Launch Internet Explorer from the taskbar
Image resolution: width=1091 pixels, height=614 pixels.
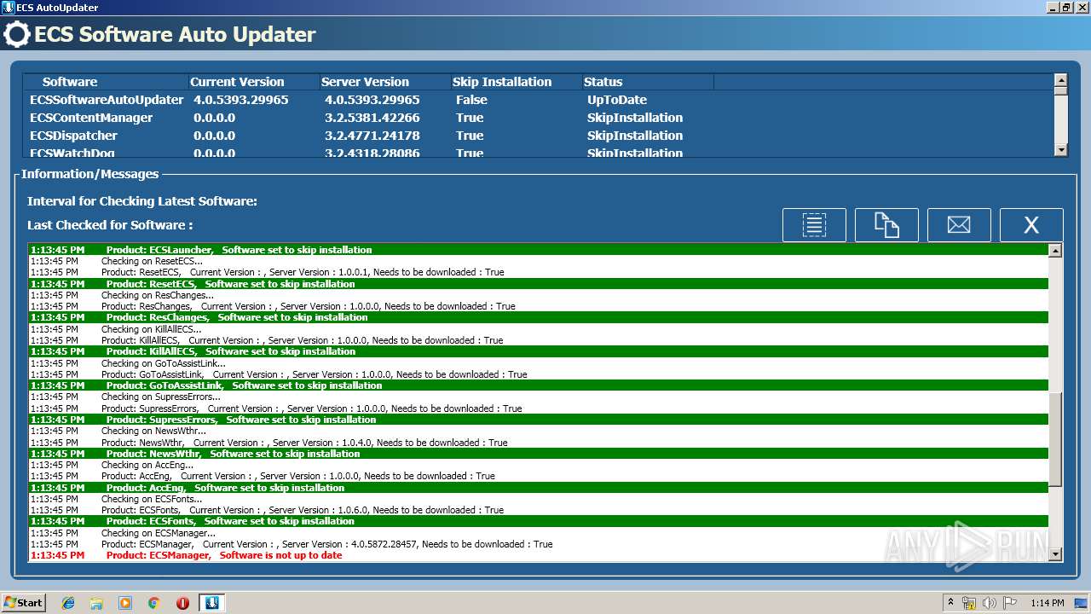pos(68,603)
